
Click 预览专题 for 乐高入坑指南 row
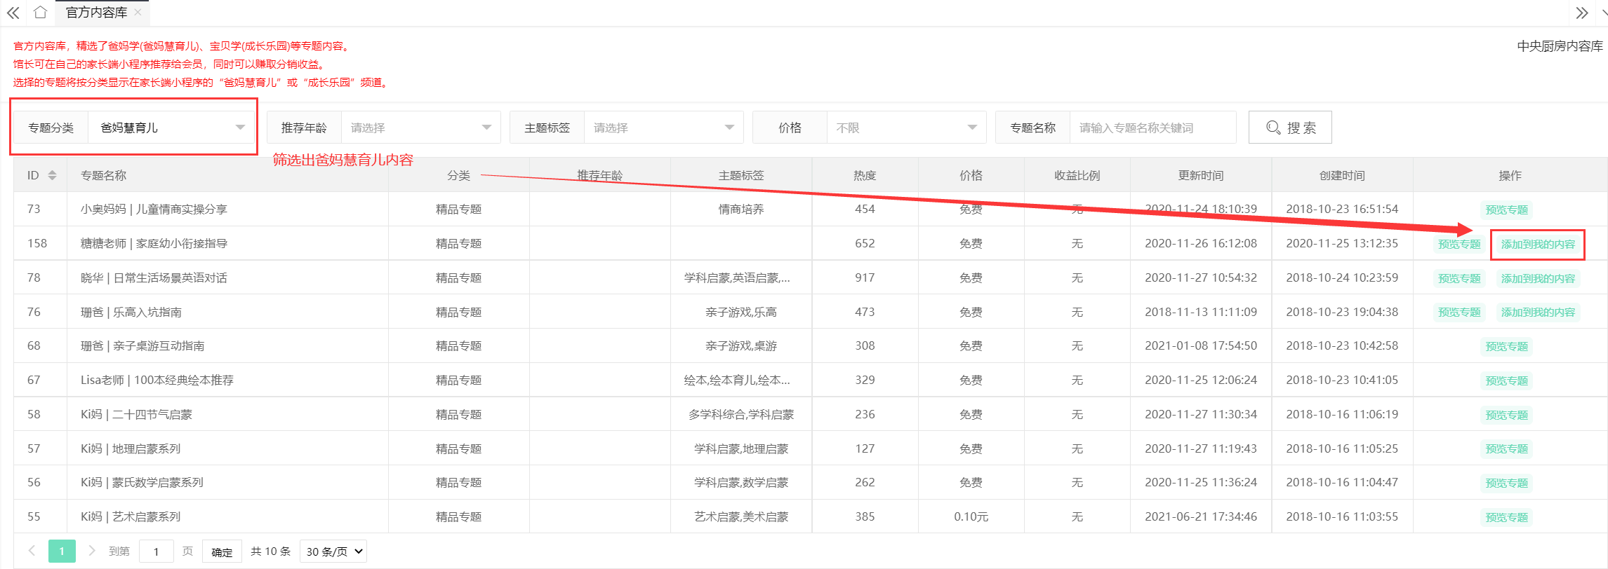coord(1459,312)
